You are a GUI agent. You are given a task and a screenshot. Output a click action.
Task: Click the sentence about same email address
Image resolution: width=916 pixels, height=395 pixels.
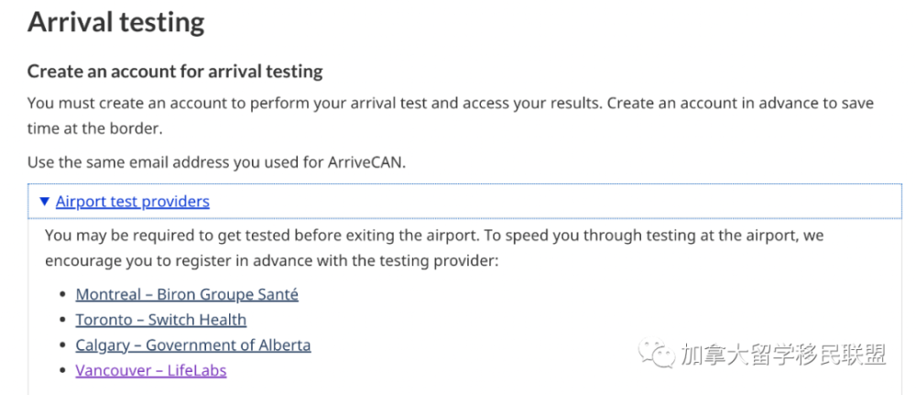(217, 162)
